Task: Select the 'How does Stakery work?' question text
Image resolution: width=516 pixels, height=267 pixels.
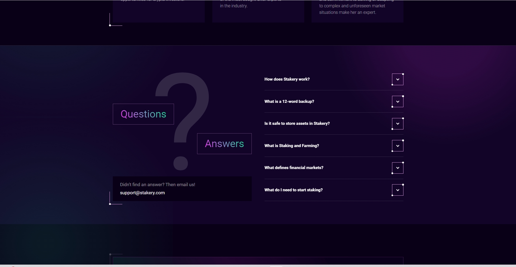Action: tap(287, 79)
